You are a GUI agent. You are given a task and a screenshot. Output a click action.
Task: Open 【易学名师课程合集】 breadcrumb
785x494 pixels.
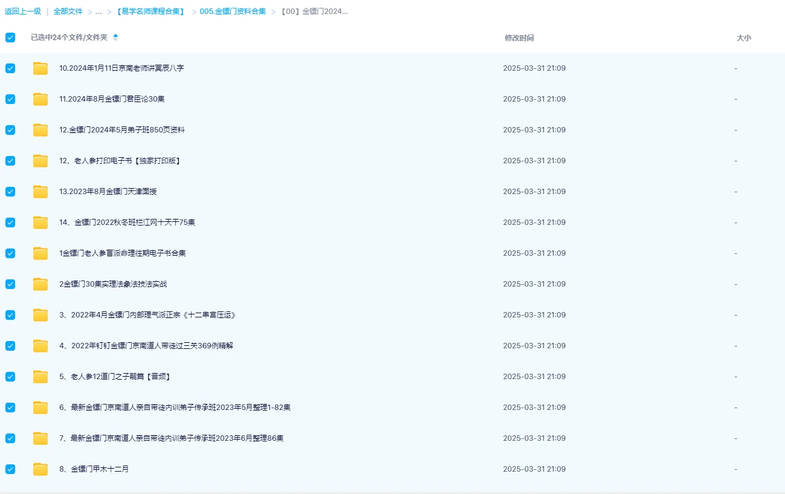point(150,11)
